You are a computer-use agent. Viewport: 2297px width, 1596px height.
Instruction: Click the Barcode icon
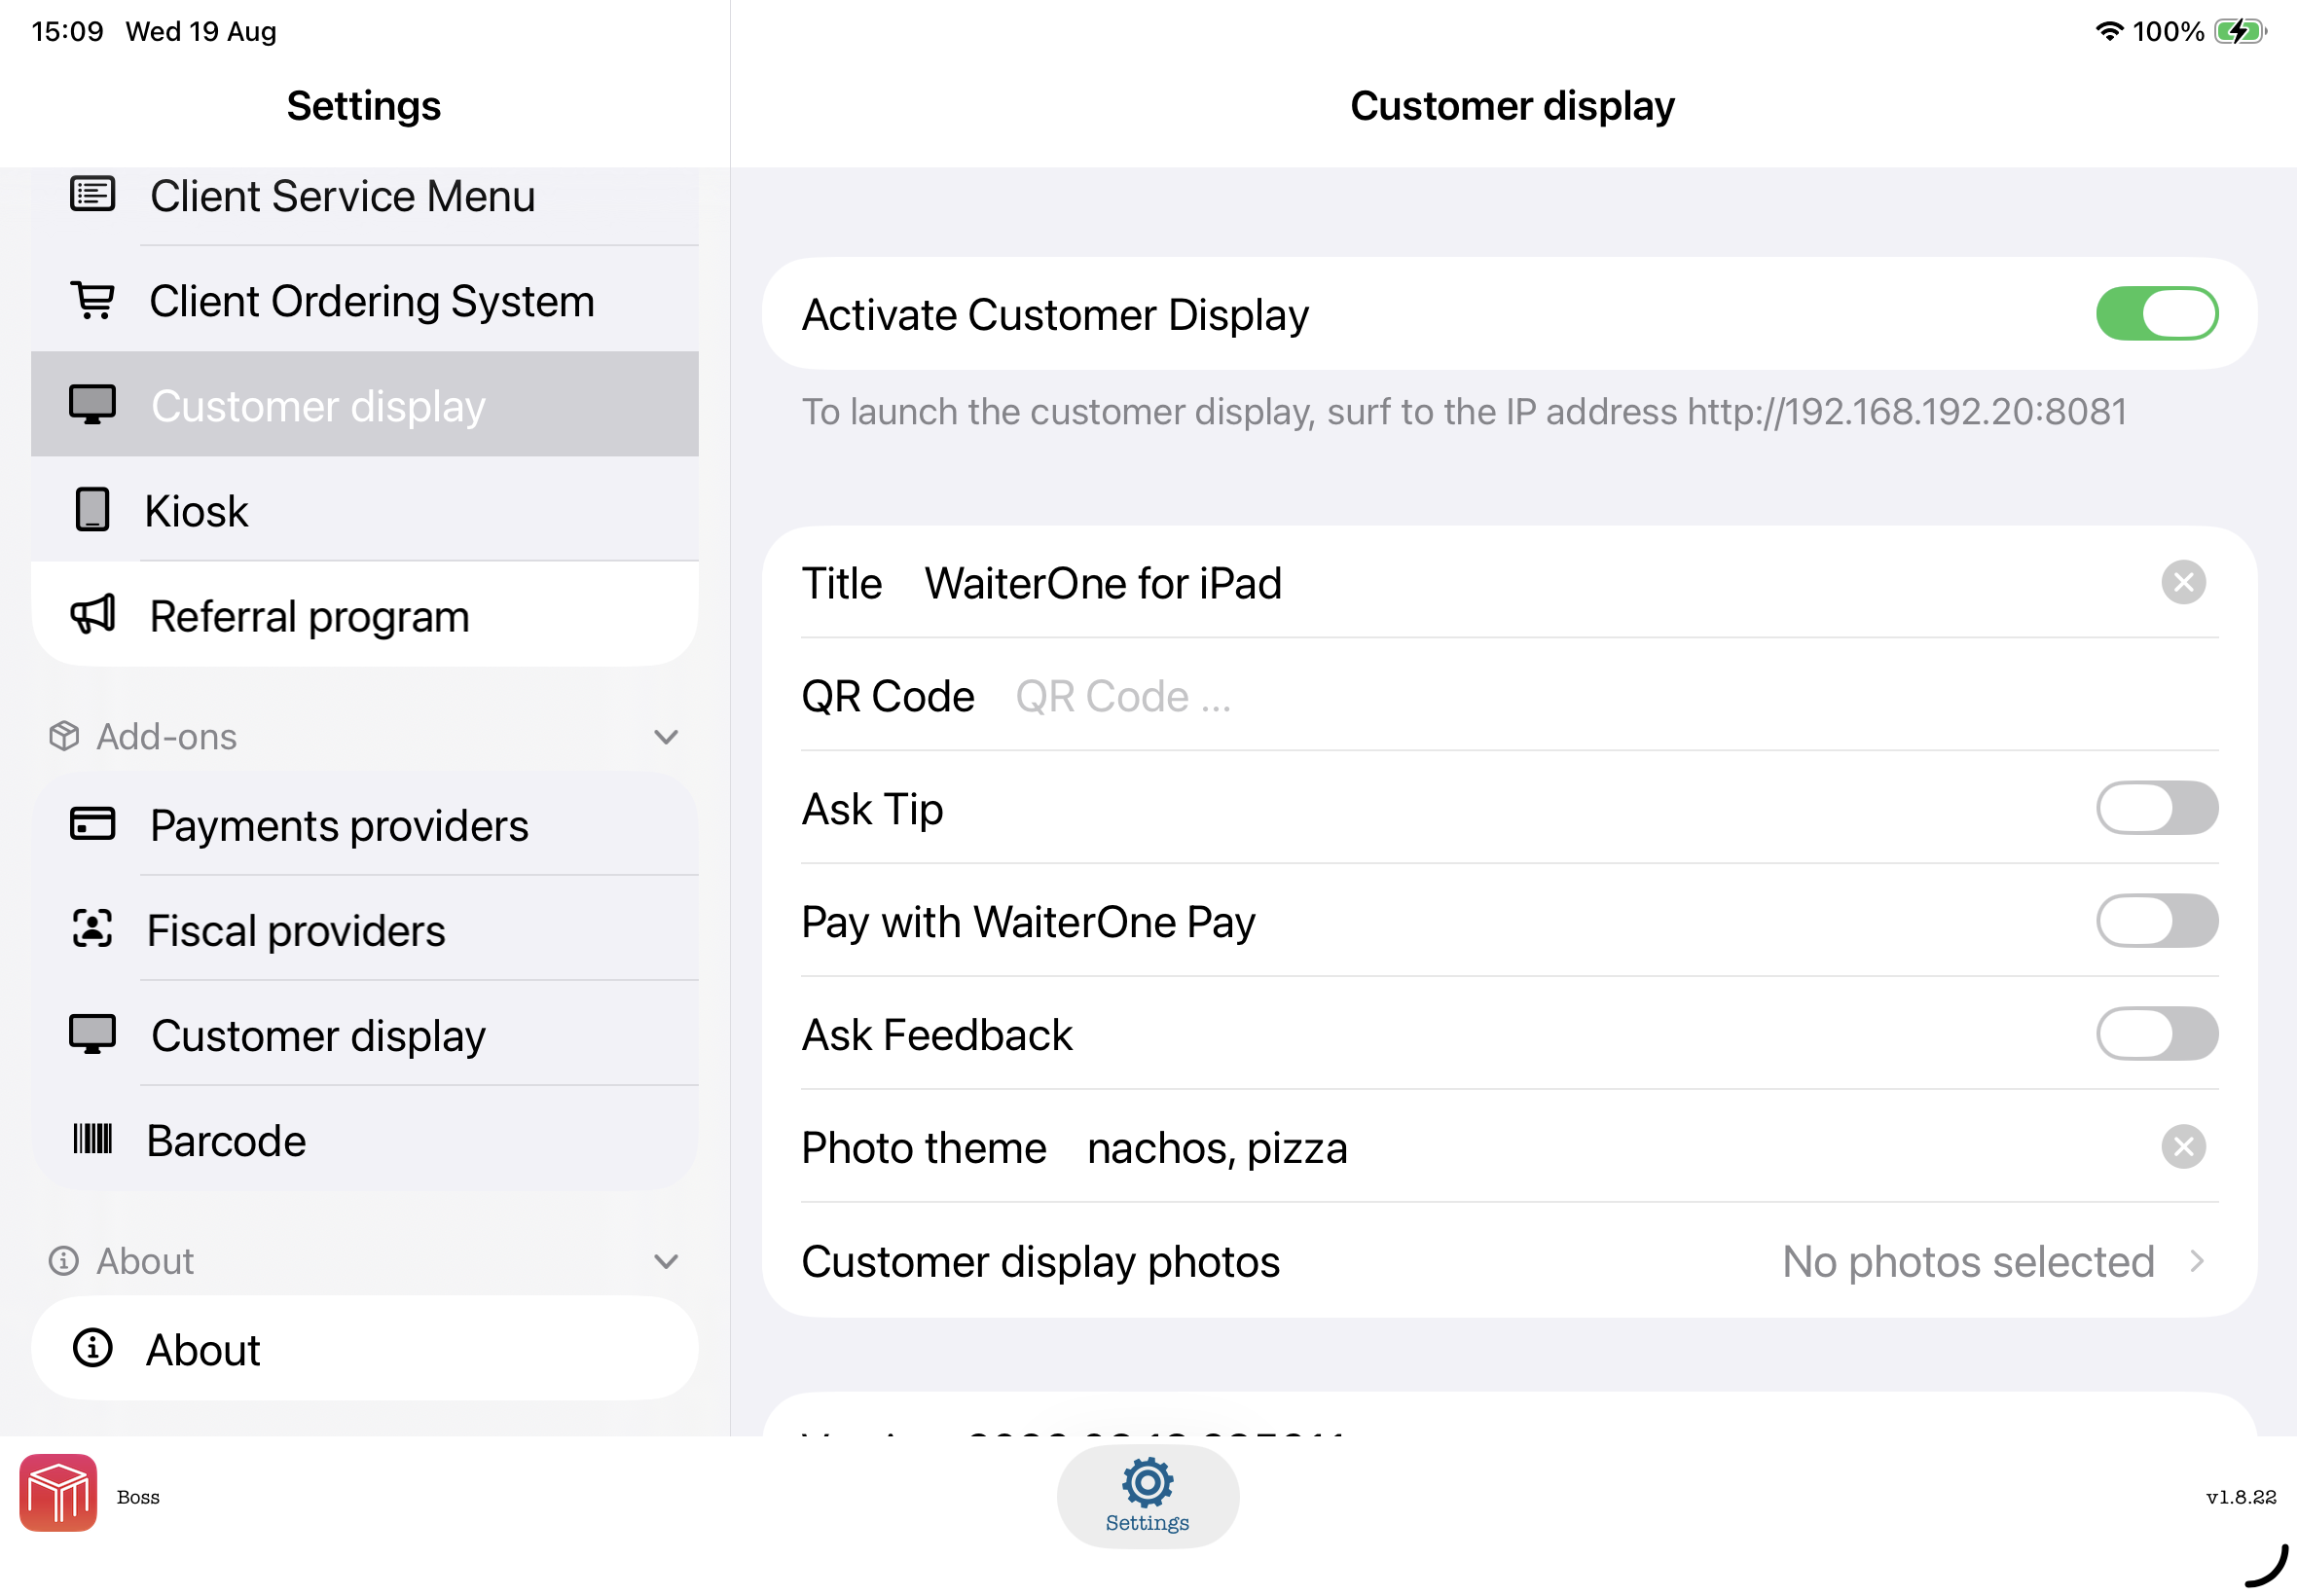(x=92, y=1140)
